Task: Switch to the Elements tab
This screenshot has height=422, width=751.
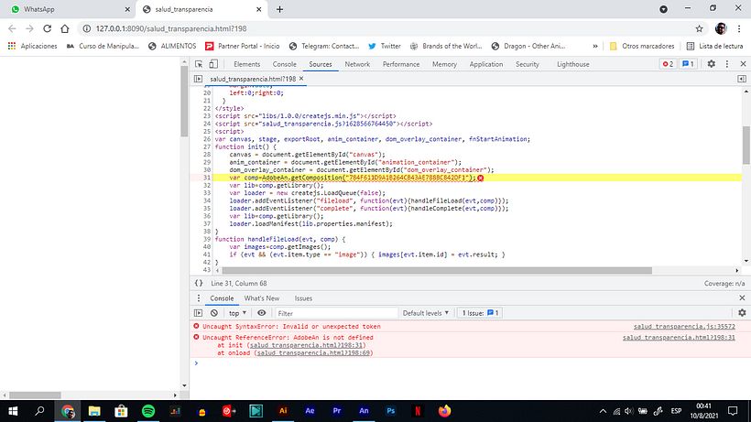Action: (x=246, y=64)
